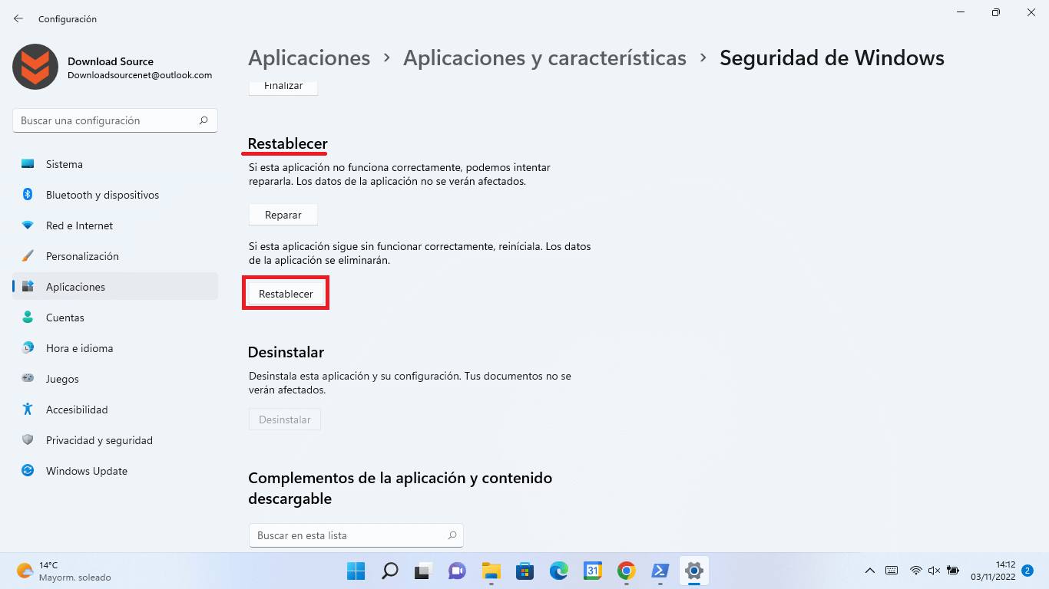The image size is (1049, 589).
Task: Open Task View from the taskbar
Action: point(424,571)
